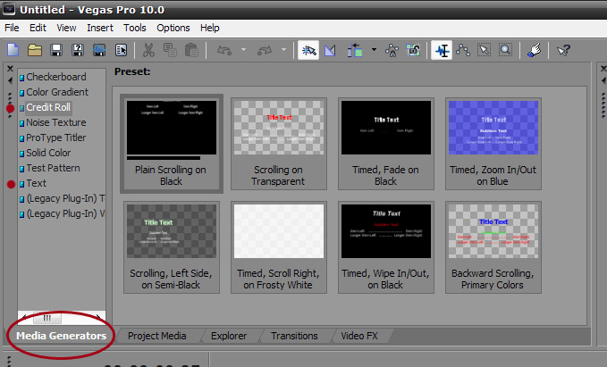607x367 pixels.
Task: Open the Redo history dropdown arrow
Action: (283, 49)
